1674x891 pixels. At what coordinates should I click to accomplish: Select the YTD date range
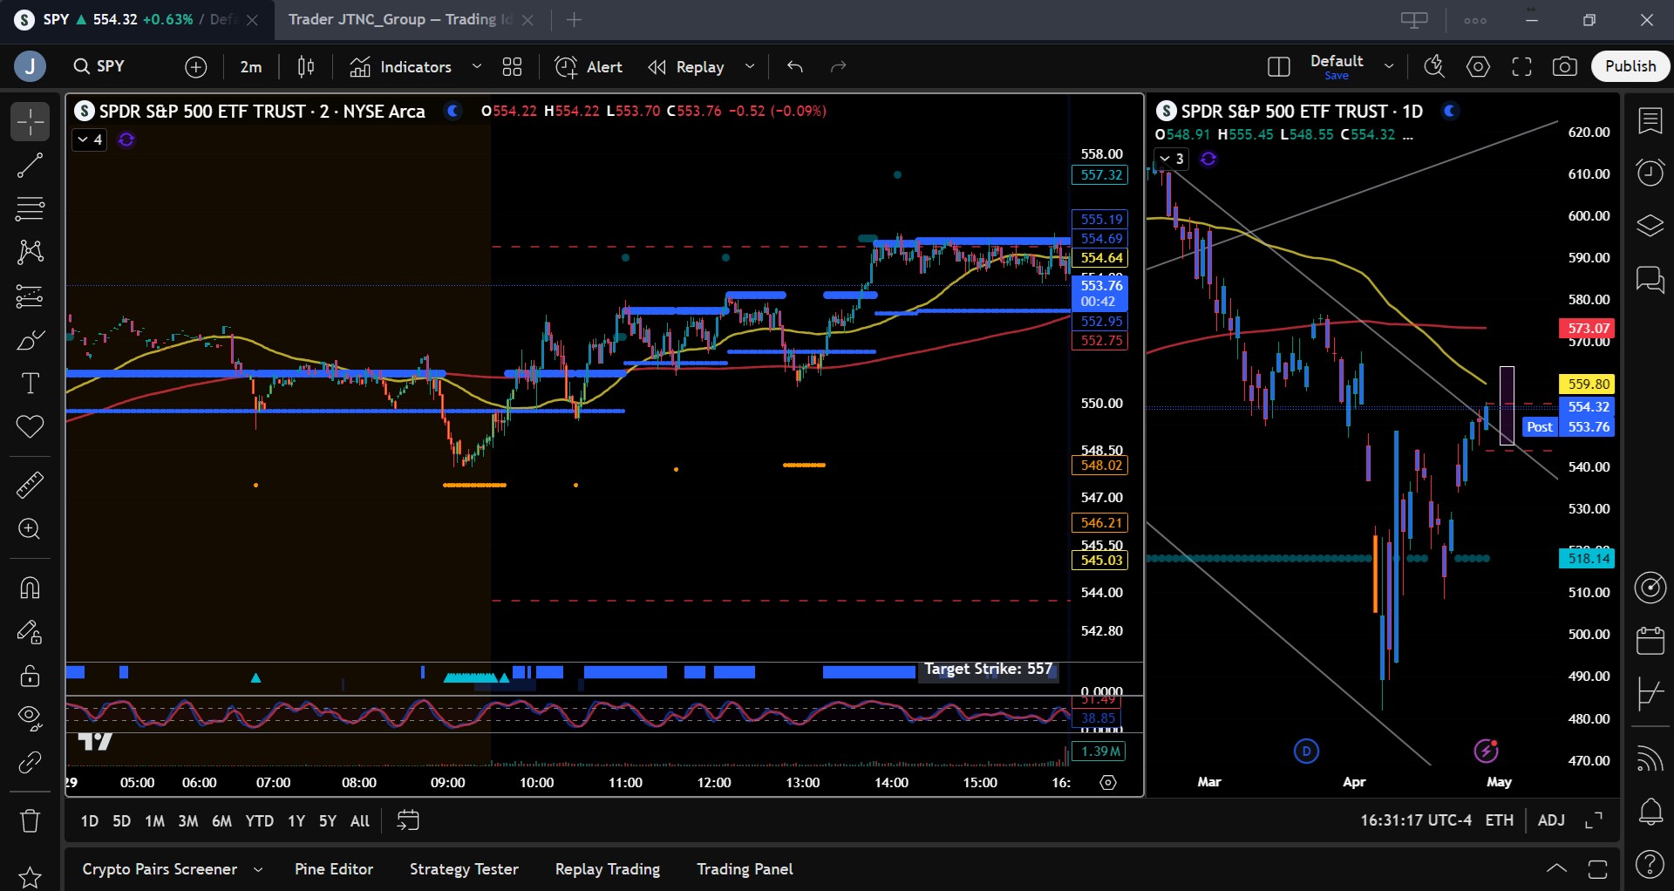click(x=259, y=820)
